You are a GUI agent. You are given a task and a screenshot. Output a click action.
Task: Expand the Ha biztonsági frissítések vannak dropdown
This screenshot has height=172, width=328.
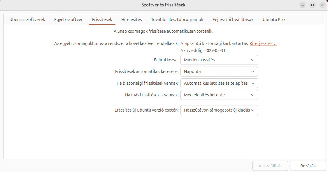(219, 83)
